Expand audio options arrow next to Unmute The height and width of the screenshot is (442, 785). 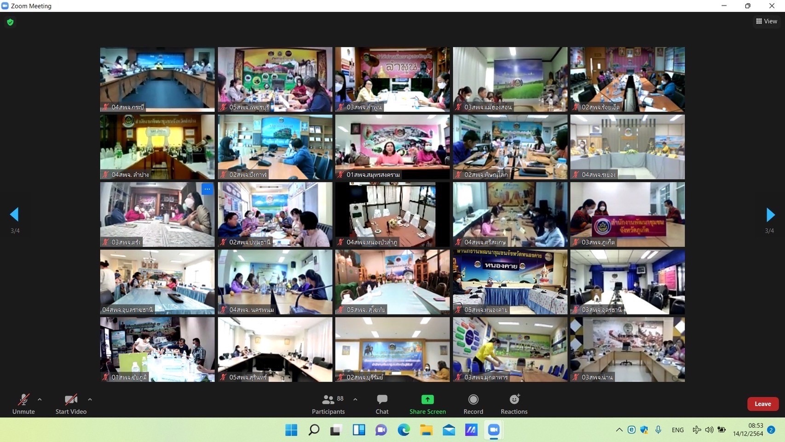(x=40, y=399)
